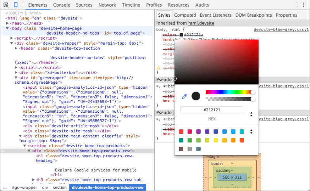The width and height of the screenshot is (310, 191).
Task: Choose the yellow palette swatch
Action: pos(216,140)
